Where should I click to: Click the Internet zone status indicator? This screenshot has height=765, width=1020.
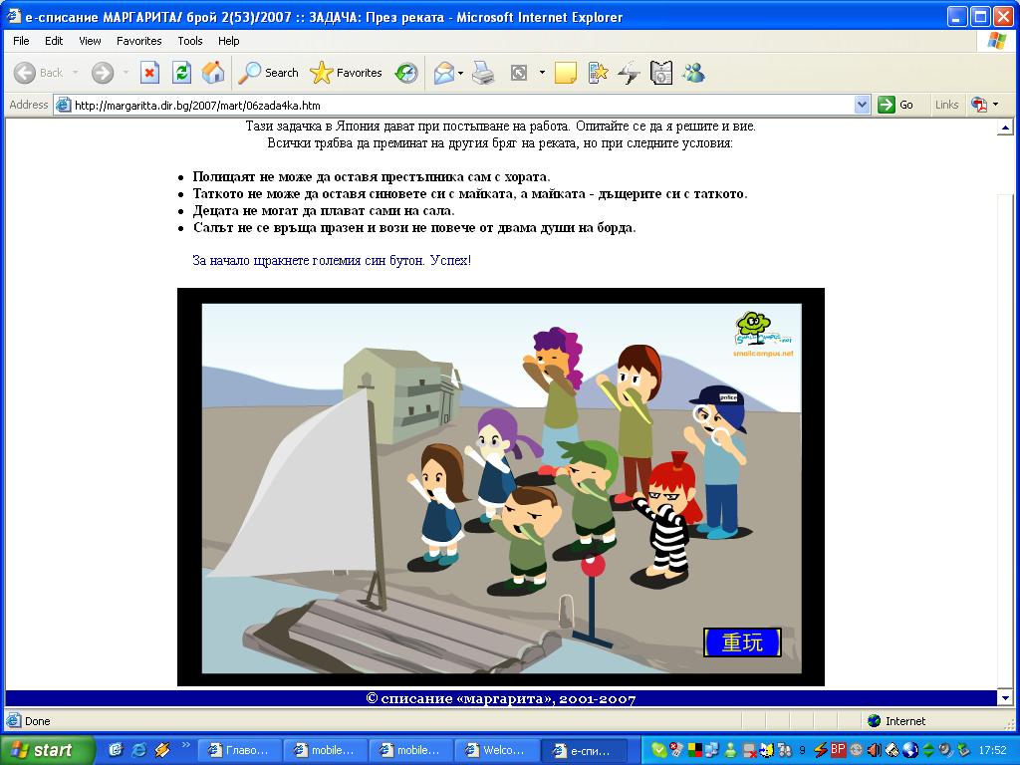(896, 721)
